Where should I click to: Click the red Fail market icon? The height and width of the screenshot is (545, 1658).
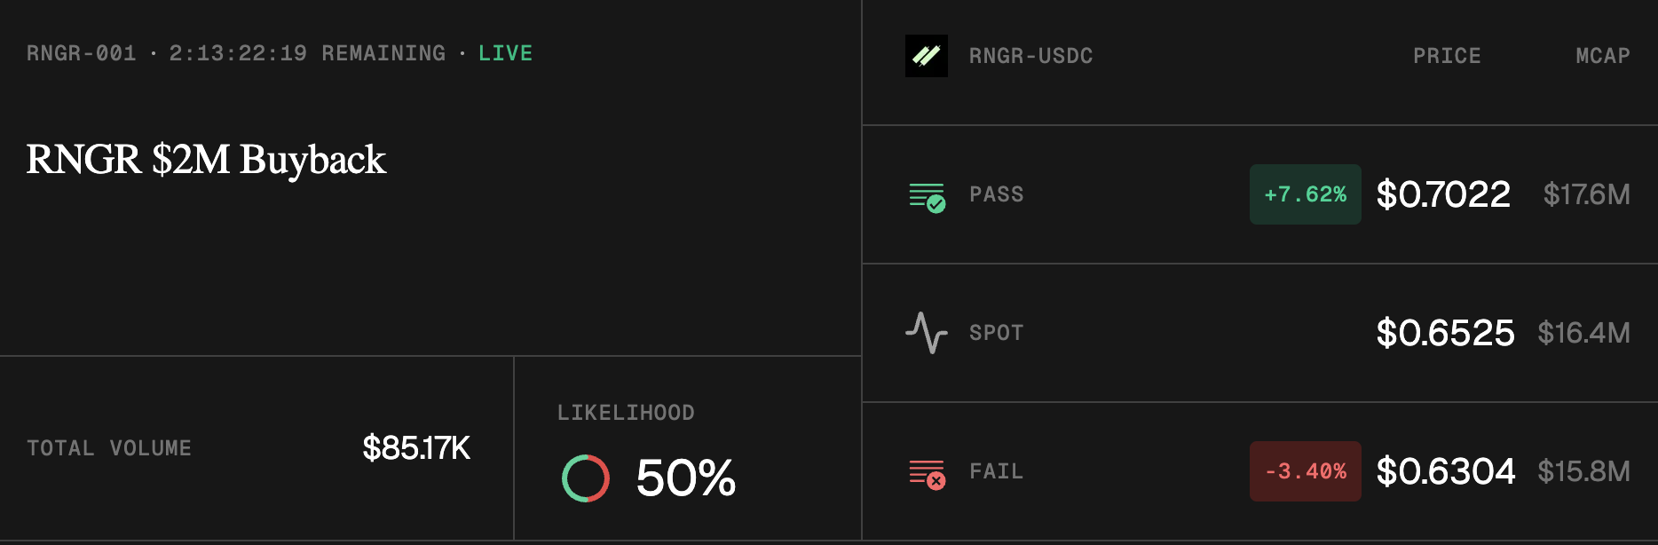[x=927, y=473]
